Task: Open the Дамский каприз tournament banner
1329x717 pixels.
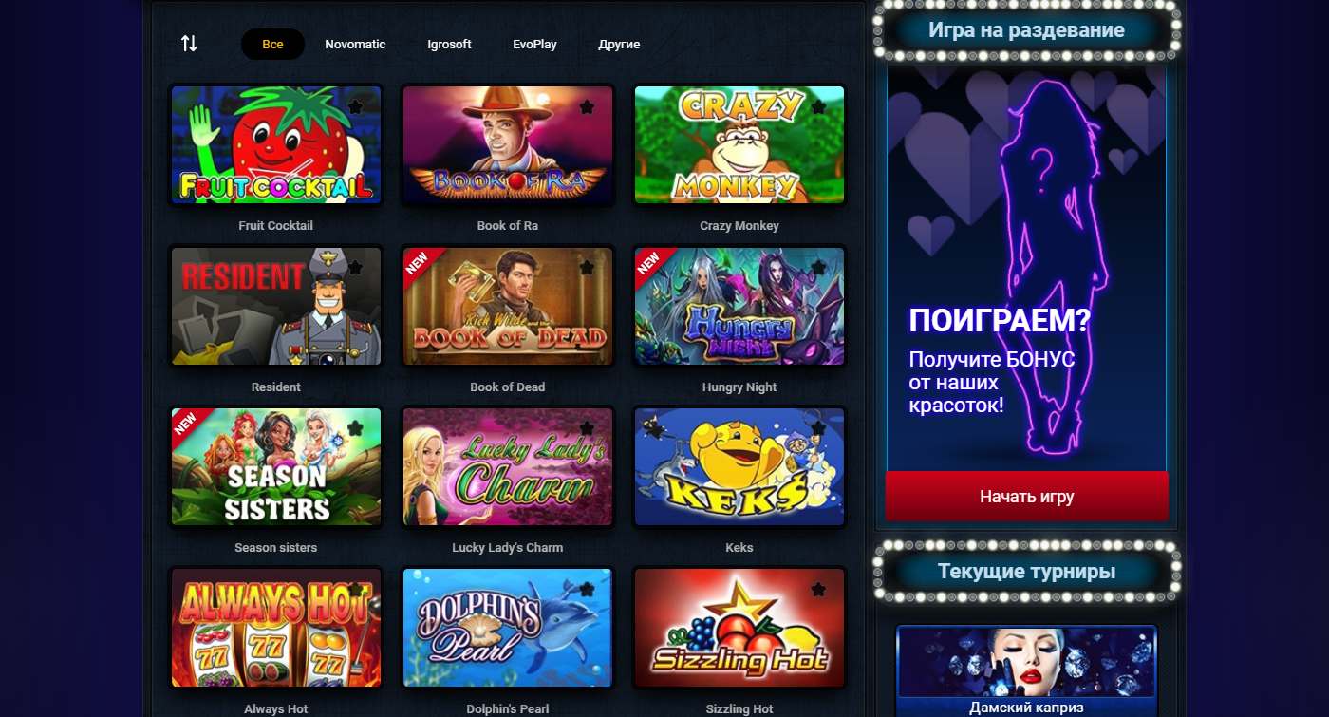Action: (1026, 670)
